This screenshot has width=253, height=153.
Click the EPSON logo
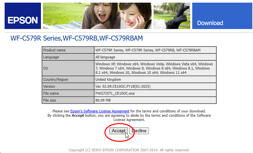click(x=23, y=16)
